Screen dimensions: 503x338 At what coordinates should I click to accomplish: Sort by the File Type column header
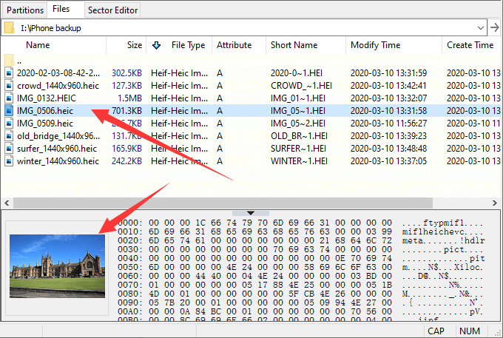[188, 45]
